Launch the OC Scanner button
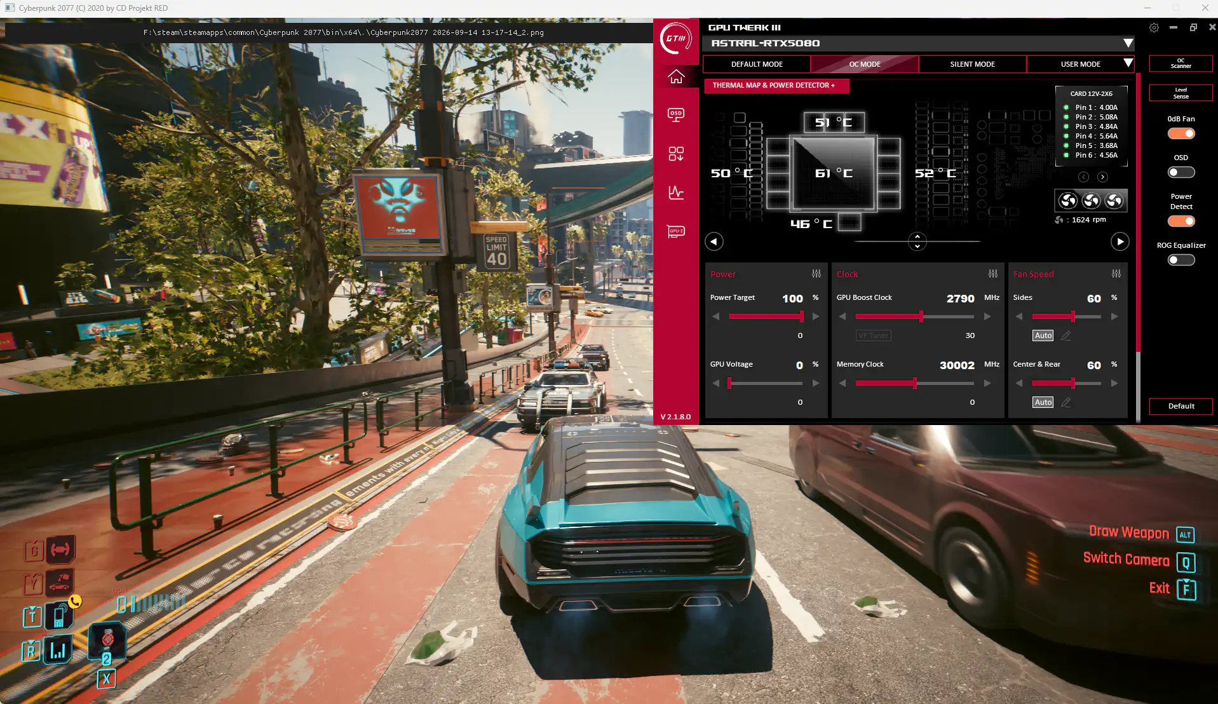Viewport: 1218px width, 704px height. 1181,63
